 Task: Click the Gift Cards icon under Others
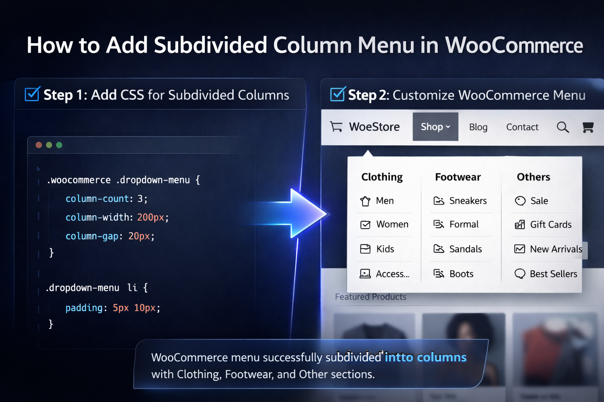[520, 224]
